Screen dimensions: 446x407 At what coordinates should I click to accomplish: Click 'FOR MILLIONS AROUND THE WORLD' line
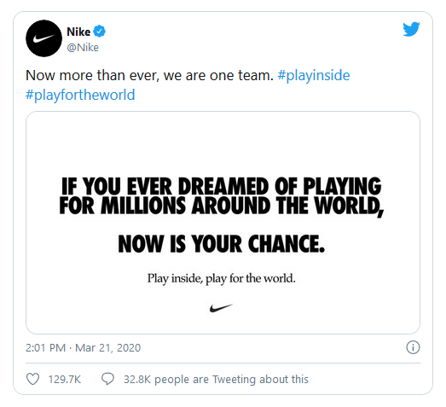221,206
